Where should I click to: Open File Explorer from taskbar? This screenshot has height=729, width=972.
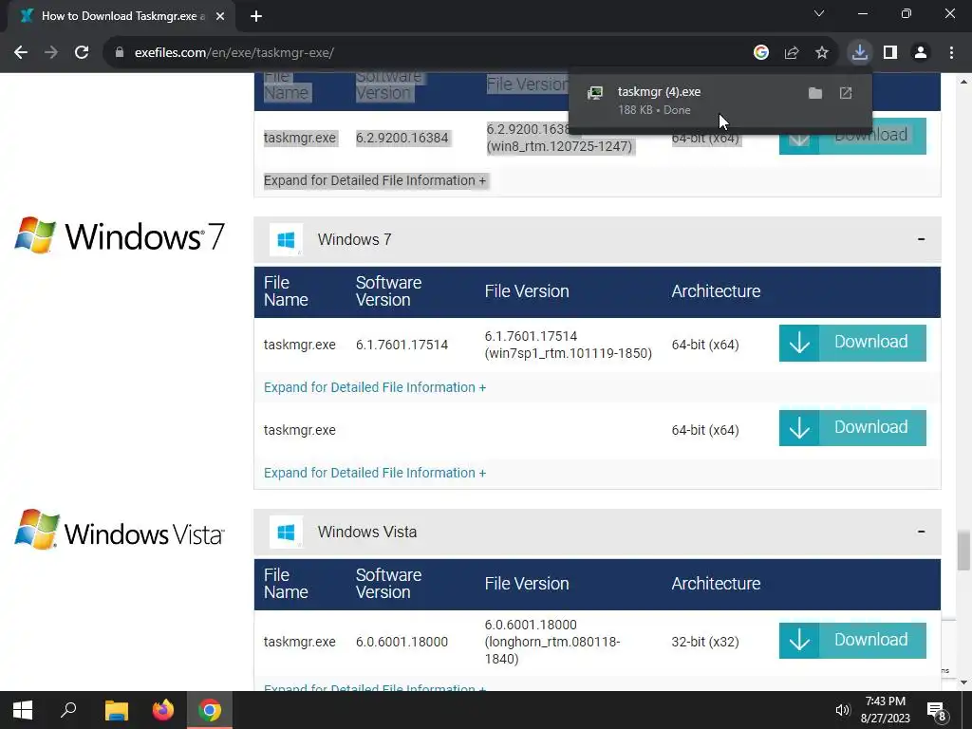pyautogui.click(x=116, y=710)
